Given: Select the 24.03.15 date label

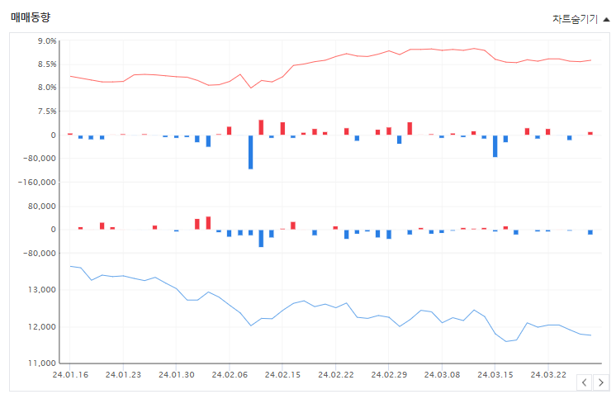Looking at the screenshot, I should click(495, 374).
